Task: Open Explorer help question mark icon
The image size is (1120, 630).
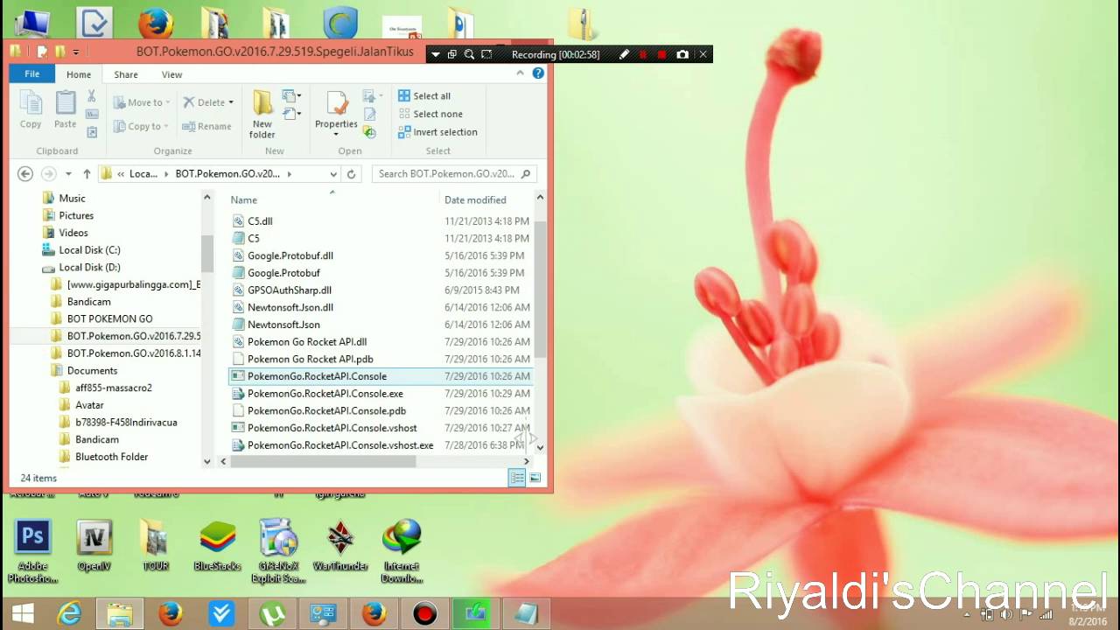Action: (x=538, y=73)
